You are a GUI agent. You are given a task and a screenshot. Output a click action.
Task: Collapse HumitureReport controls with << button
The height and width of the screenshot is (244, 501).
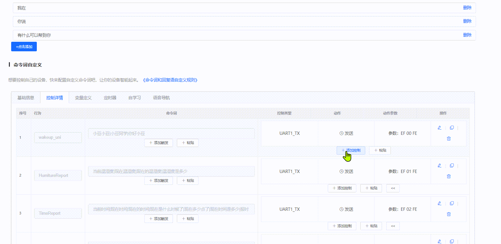pyautogui.click(x=393, y=188)
